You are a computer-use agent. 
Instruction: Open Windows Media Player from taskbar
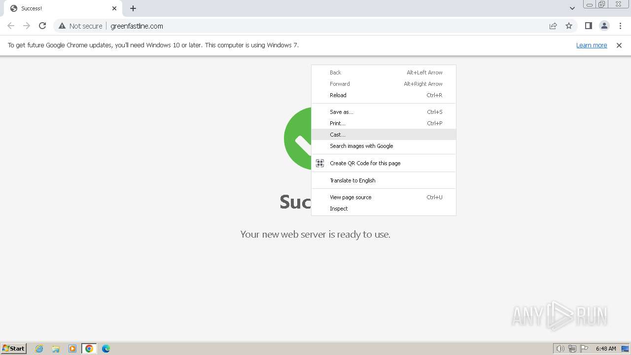point(72,349)
